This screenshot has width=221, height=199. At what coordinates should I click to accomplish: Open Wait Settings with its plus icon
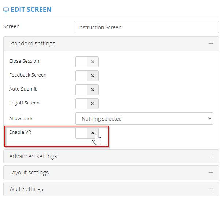(x=211, y=189)
